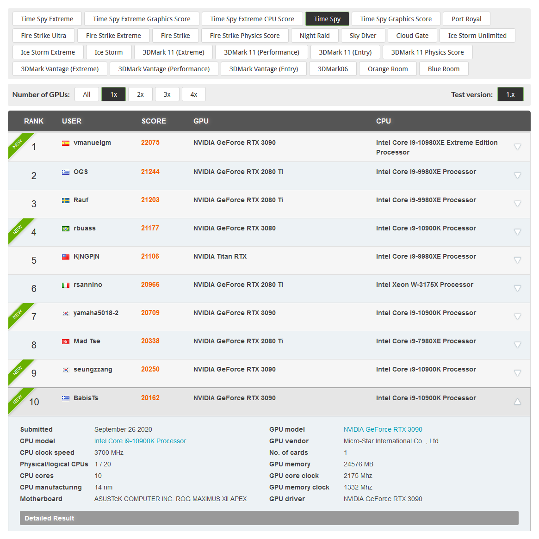Click the Hong Kong flag next to Mad Tse
The image size is (539, 539).
[66, 341]
